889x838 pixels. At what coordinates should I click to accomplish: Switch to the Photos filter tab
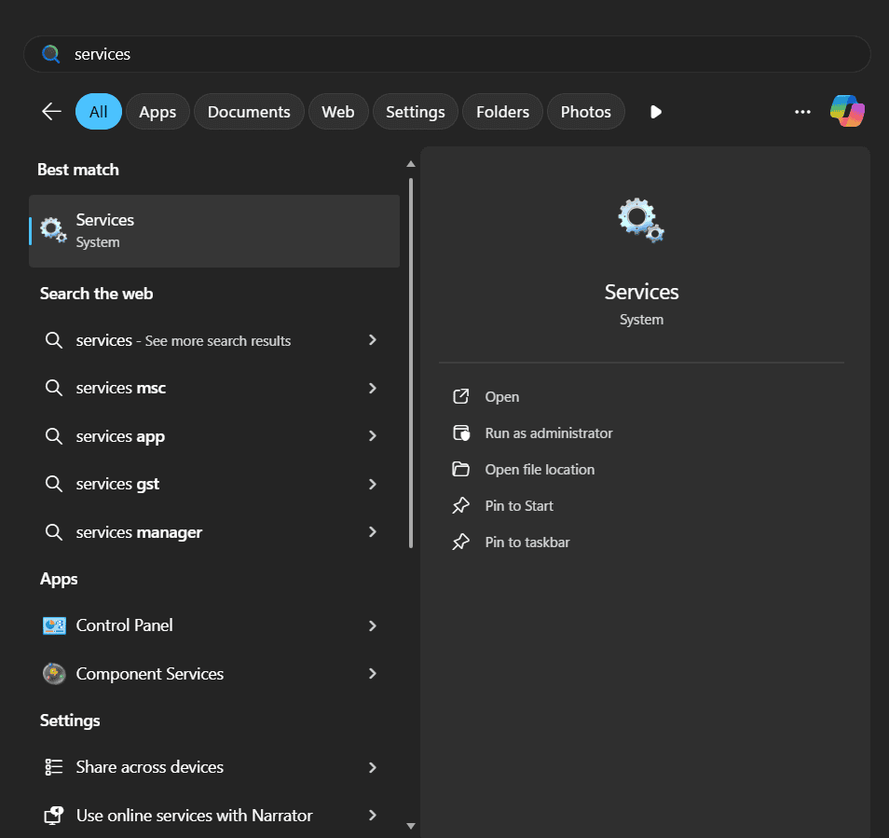[585, 112]
